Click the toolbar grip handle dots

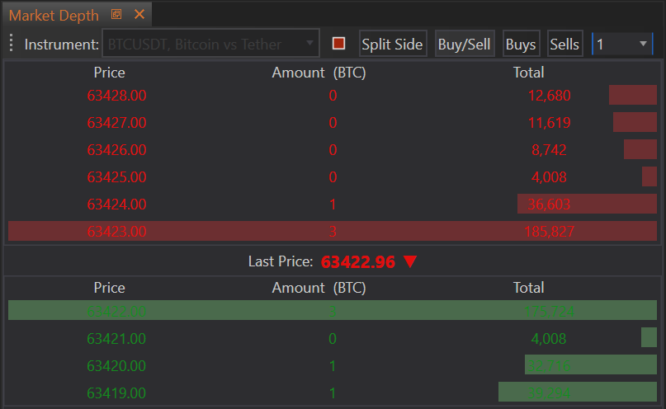point(12,44)
